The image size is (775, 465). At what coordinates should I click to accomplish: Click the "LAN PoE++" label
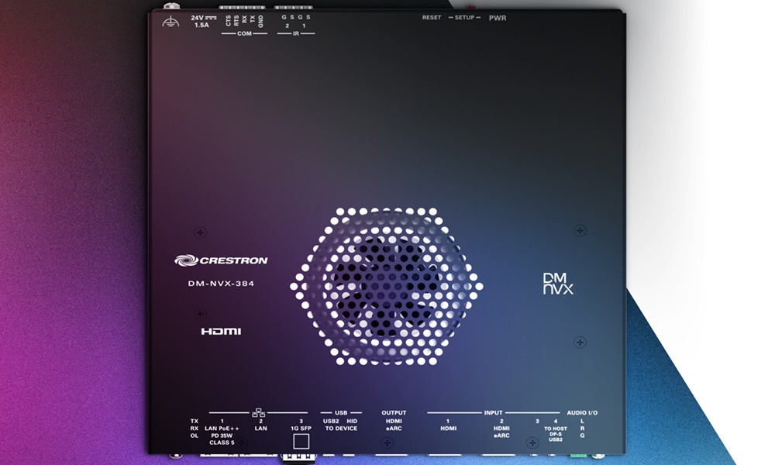[x=222, y=429]
